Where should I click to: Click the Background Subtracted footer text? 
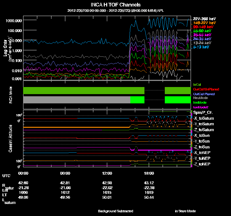[115, 211]
